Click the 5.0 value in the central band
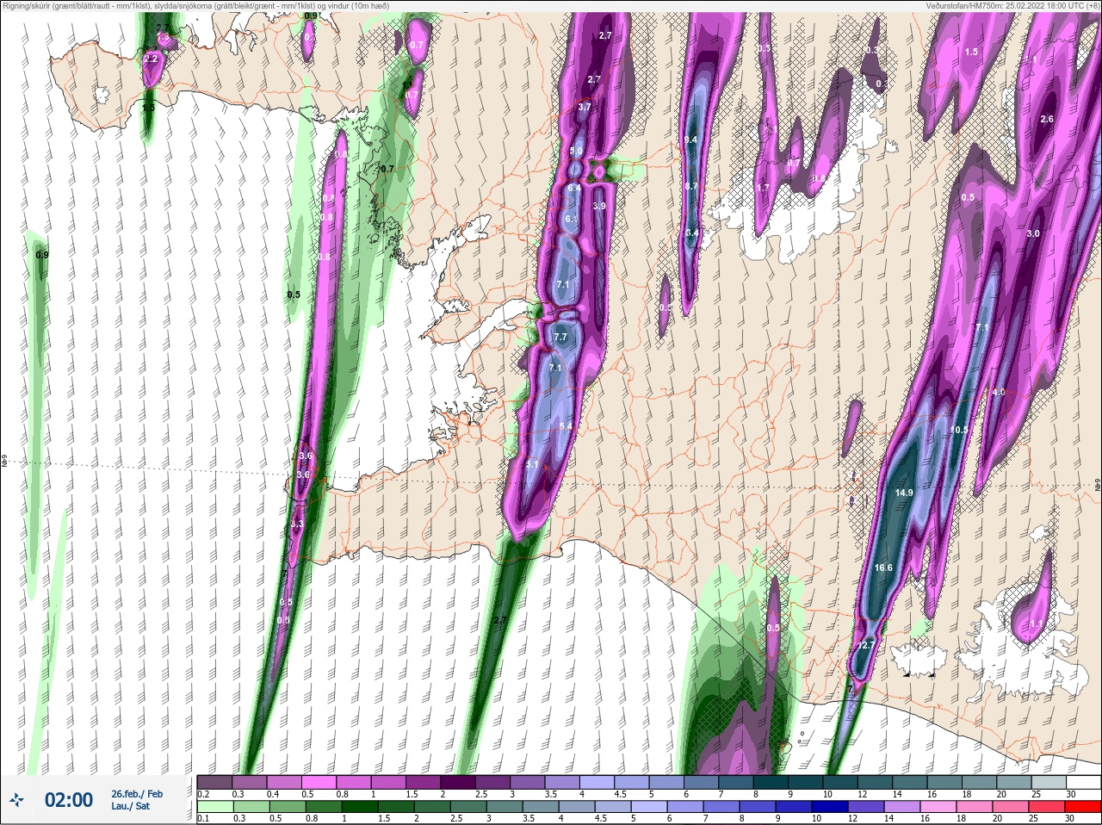 pyautogui.click(x=577, y=151)
